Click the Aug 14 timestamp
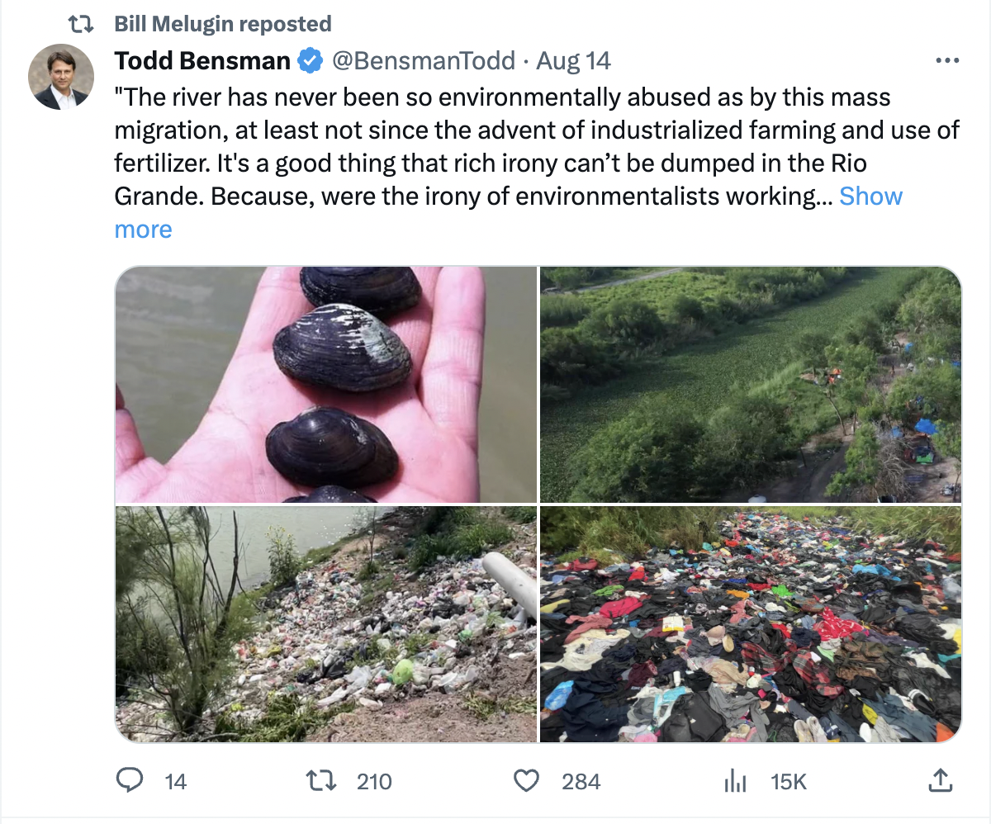This screenshot has width=991, height=824. [x=573, y=61]
